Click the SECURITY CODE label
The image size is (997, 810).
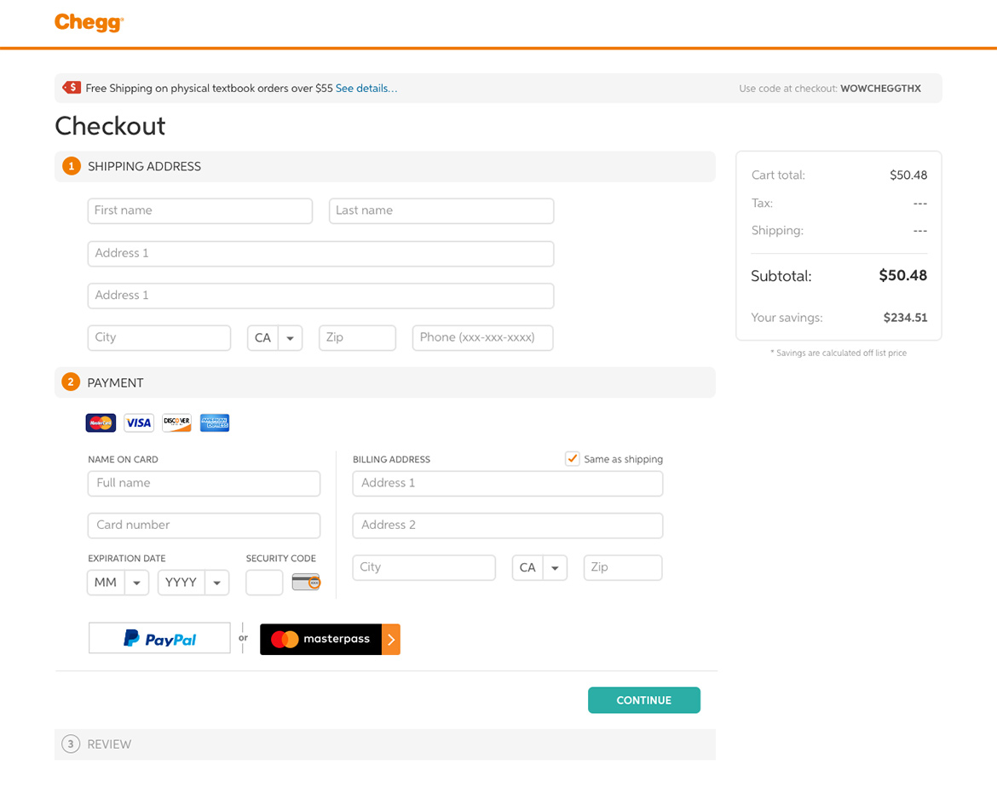[x=281, y=559]
